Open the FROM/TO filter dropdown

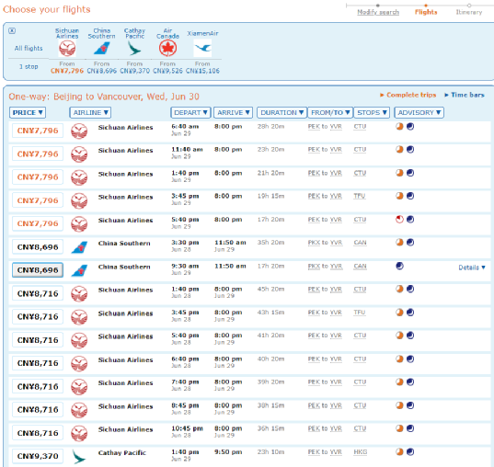[330, 112]
